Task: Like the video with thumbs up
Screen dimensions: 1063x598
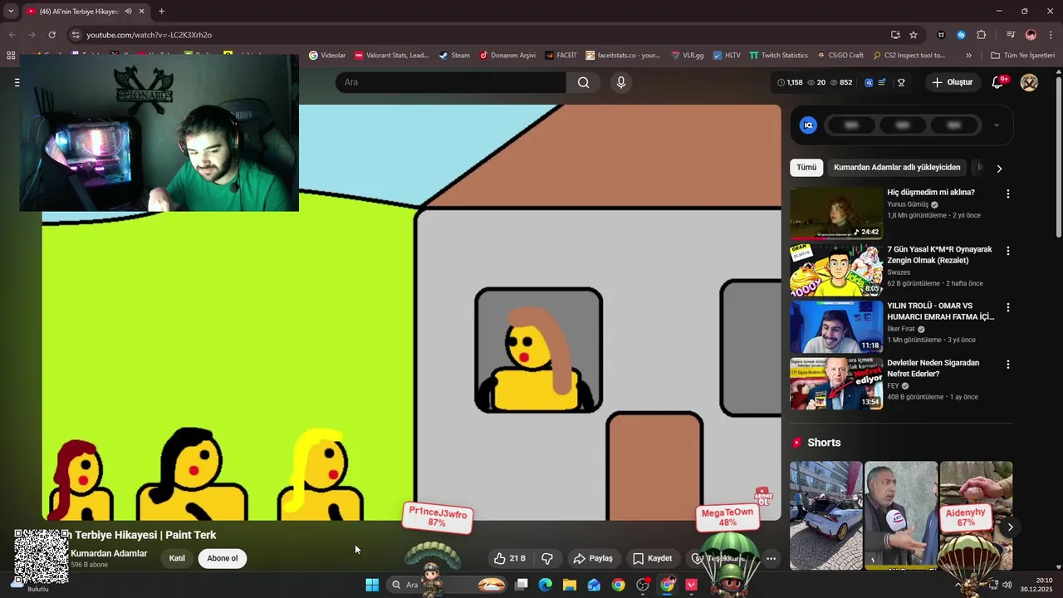Action: [509, 558]
